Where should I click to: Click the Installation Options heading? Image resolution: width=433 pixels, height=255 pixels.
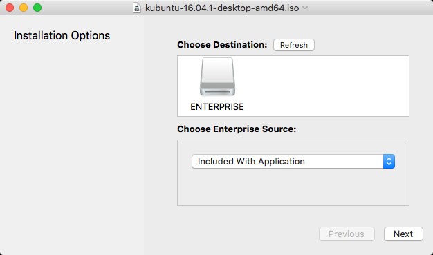62,36
